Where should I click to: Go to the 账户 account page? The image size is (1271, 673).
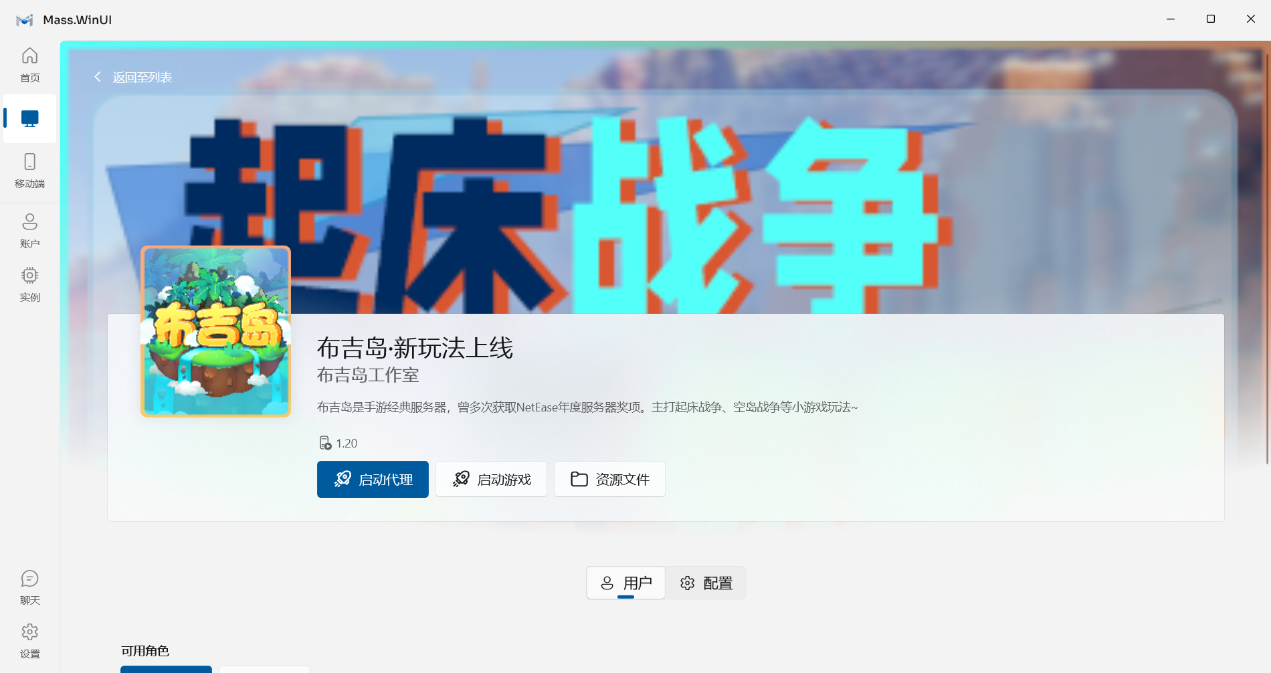tap(29, 231)
